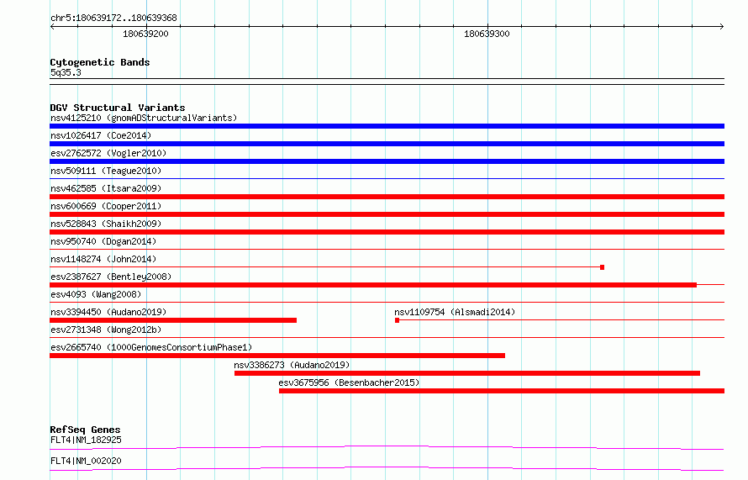Screen dimensions: 748x480
Task: Click the blue bar under esv2762572
Action: [x=387, y=161]
